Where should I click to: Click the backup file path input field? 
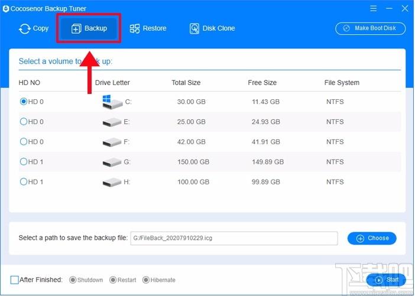(234, 238)
